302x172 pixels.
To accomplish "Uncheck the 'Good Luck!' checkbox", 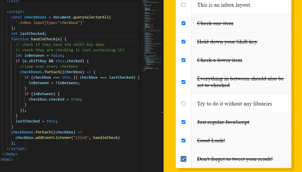I will click(183, 141).
